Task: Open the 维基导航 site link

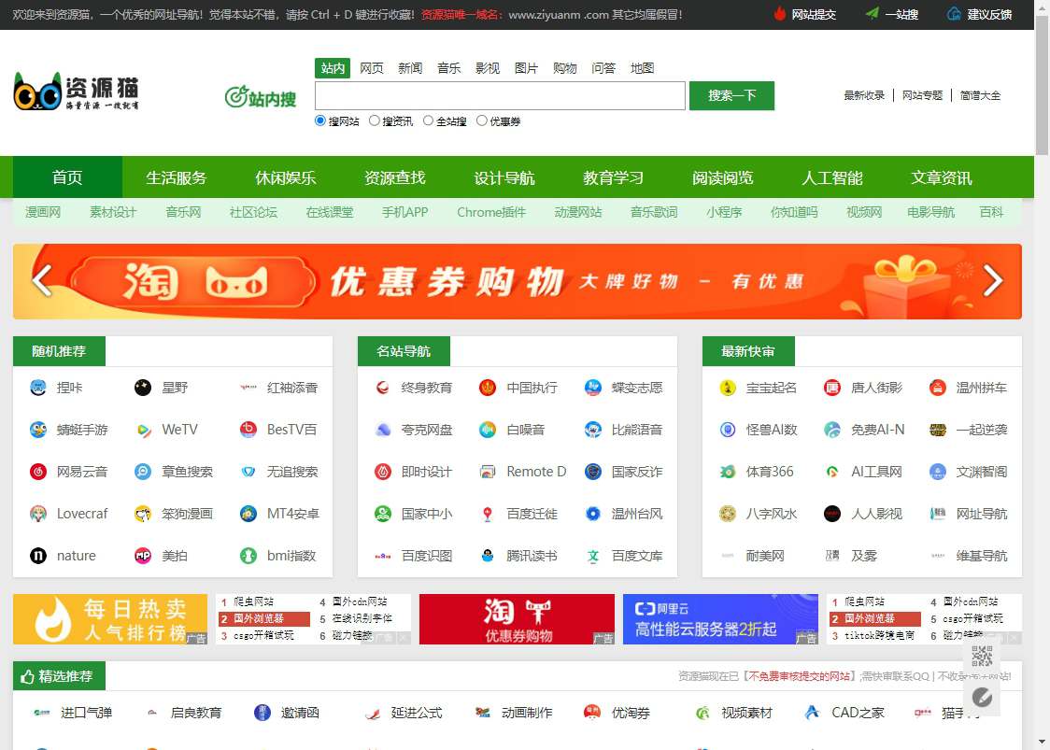Action: [981, 555]
